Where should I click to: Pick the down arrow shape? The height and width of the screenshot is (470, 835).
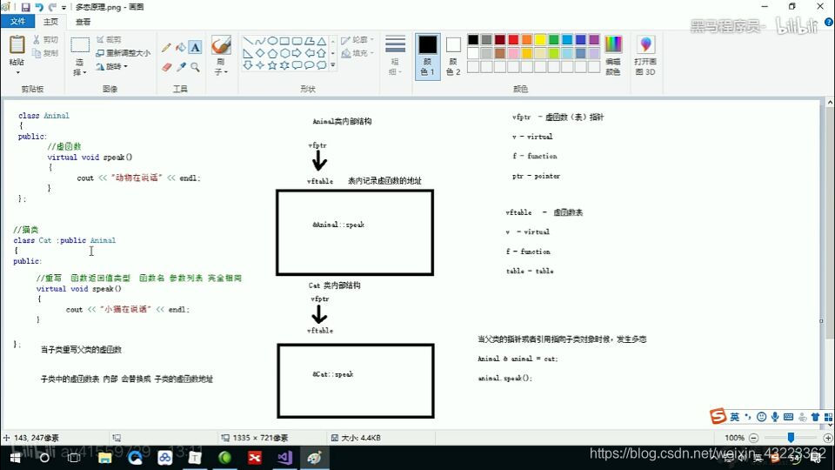point(248,65)
